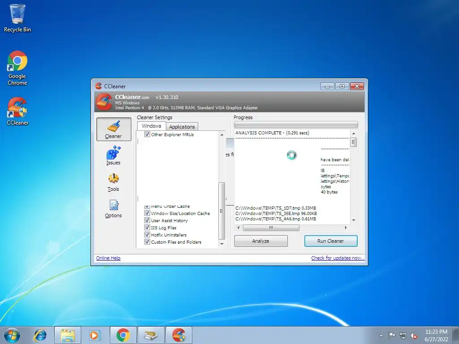
Task: Select the CCleaner taskbar button
Action: pyautogui.click(x=178, y=335)
